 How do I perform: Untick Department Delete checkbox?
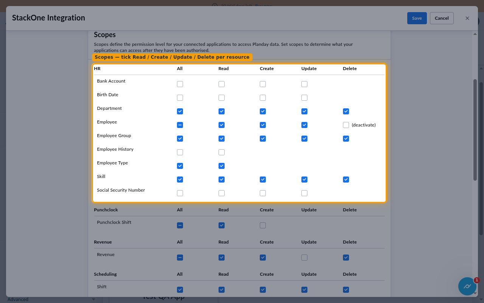[x=346, y=111]
